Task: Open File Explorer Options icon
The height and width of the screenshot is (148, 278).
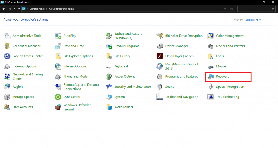Action: tap(58, 56)
